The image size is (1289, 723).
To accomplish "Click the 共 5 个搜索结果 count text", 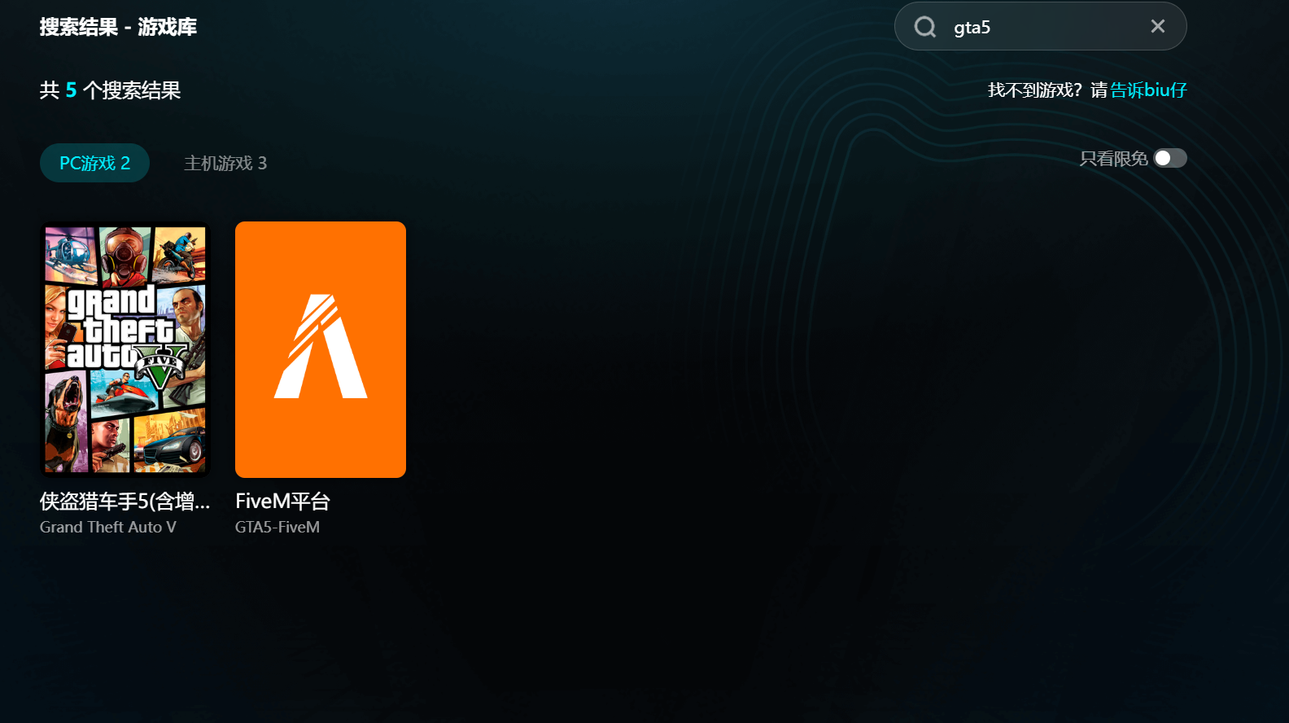I will point(110,90).
